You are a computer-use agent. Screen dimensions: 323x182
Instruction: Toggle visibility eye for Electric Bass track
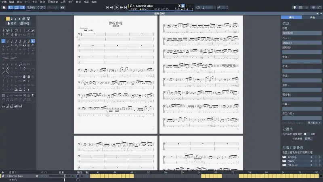37,176
